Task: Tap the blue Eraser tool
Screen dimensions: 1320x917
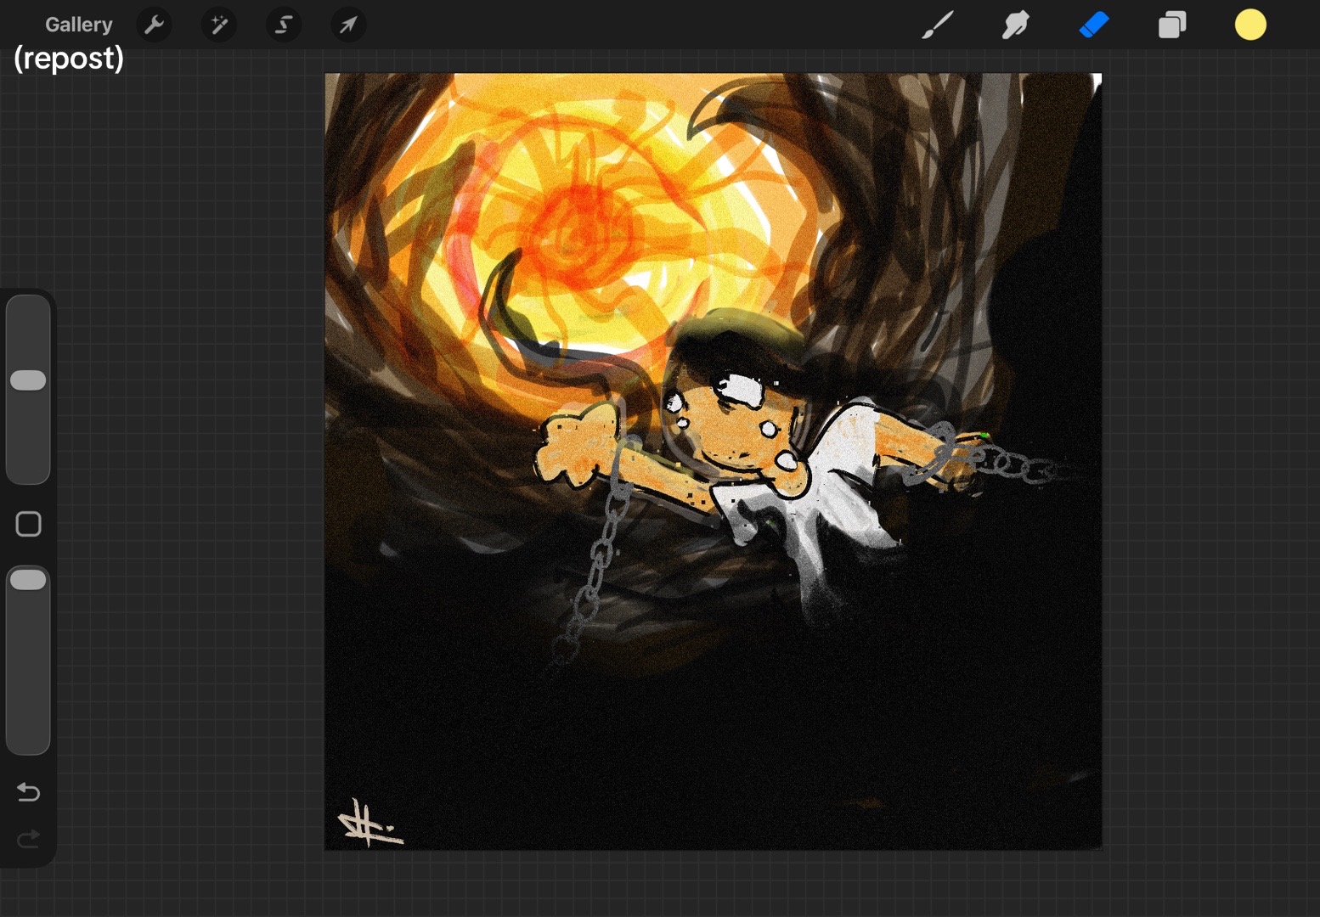Action: pos(1094,25)
